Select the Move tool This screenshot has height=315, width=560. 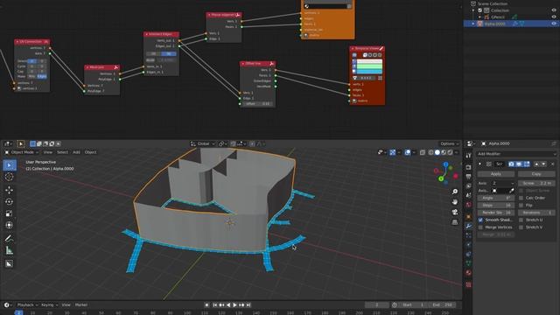[x=10, y=190]
